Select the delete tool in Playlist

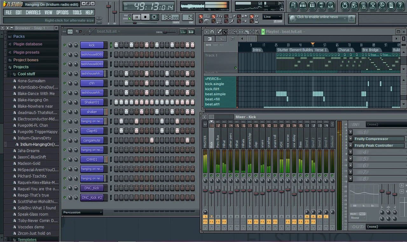[230, 32]
